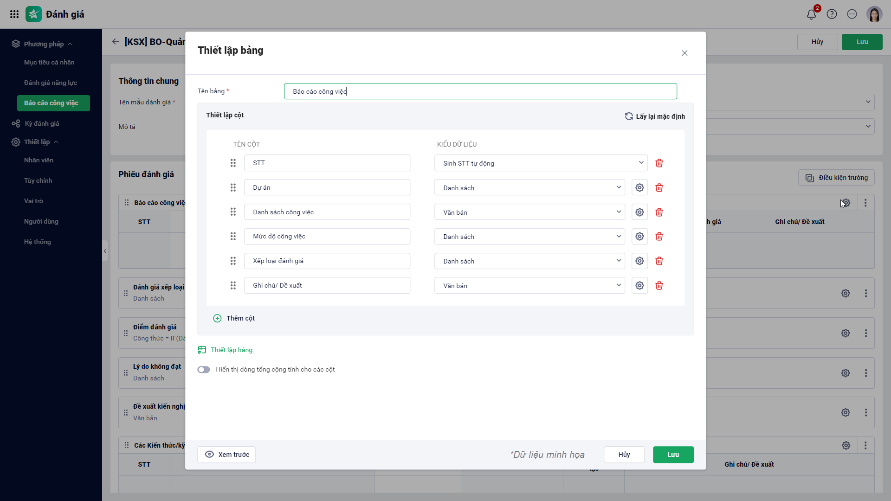
Task: Grab drag handle of Danh sách công việc row
Action: pos(233,212)
